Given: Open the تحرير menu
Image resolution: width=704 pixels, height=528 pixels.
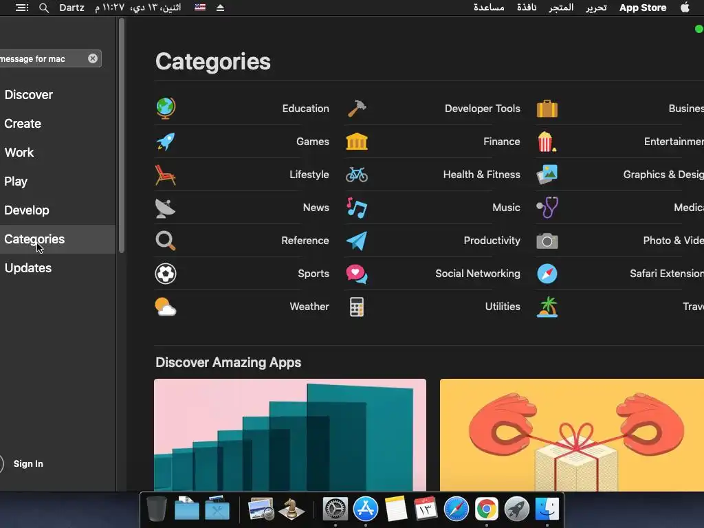Looking at the screenshot, I should [596, 8].
